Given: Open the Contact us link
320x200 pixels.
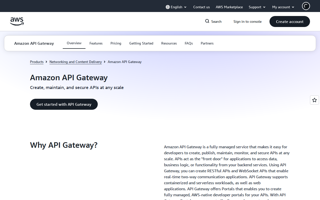Looking at the screenshot, I should coord(201,7).
